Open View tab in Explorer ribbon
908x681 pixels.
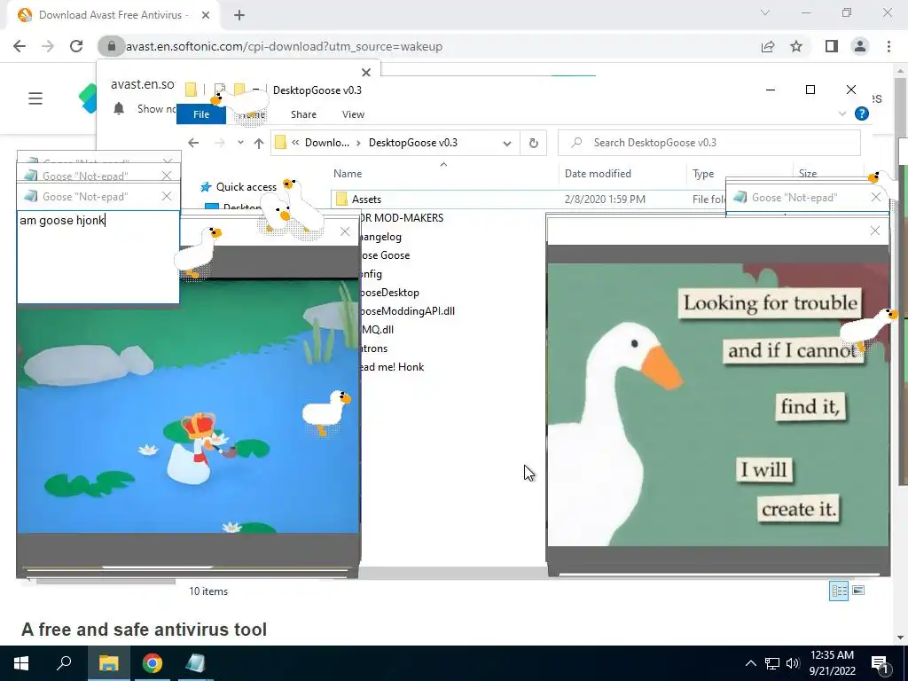tap(353, 114)
